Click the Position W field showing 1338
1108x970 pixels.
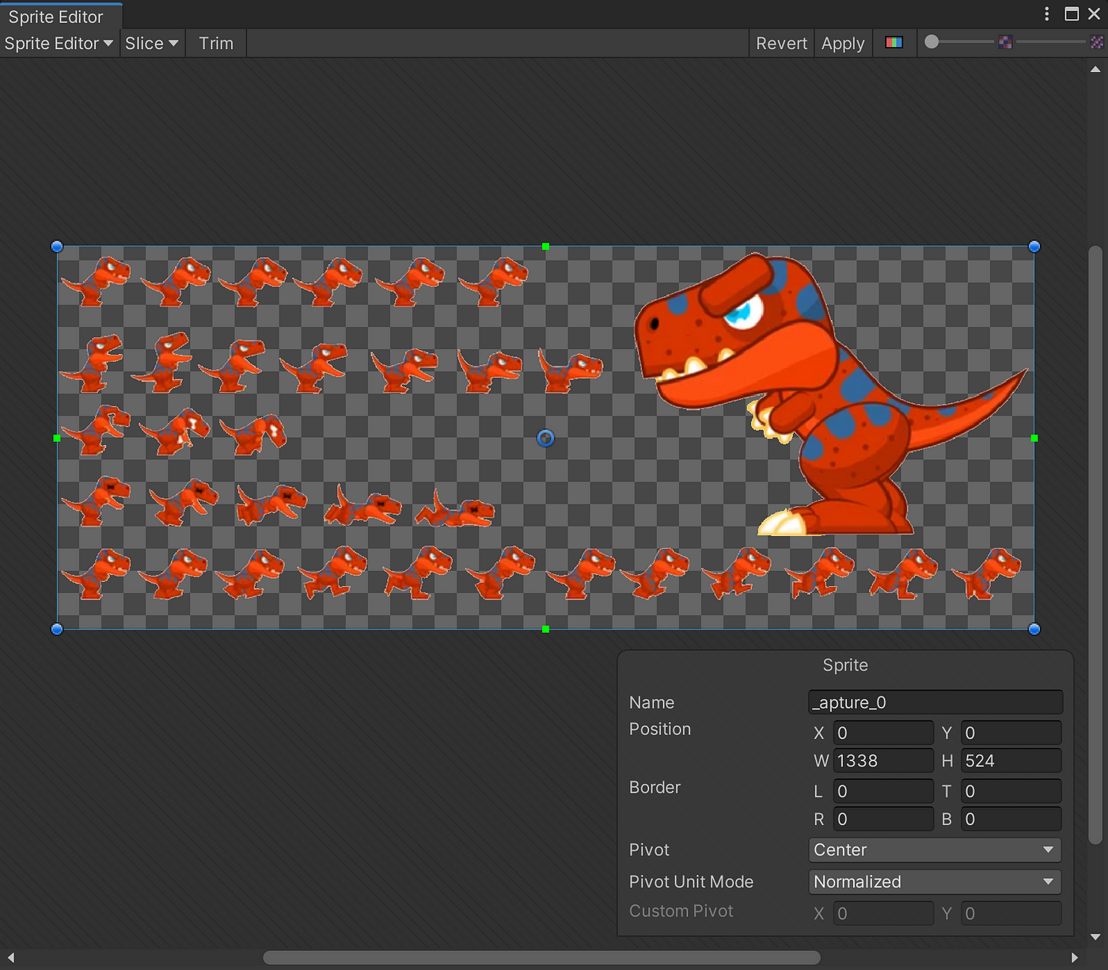[883, 761]
